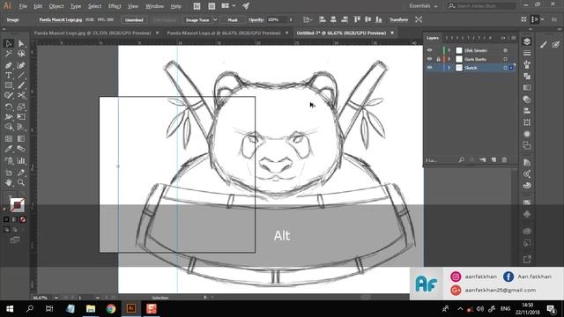Open the Layers panel flyout menu
The height and width of the screenshot is (317, 564).
pos(513,38)
